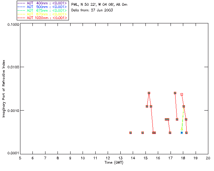Click the purple dashed line sample in legend
The height and width of the screenshot is (171, 214).
[21, 3]
